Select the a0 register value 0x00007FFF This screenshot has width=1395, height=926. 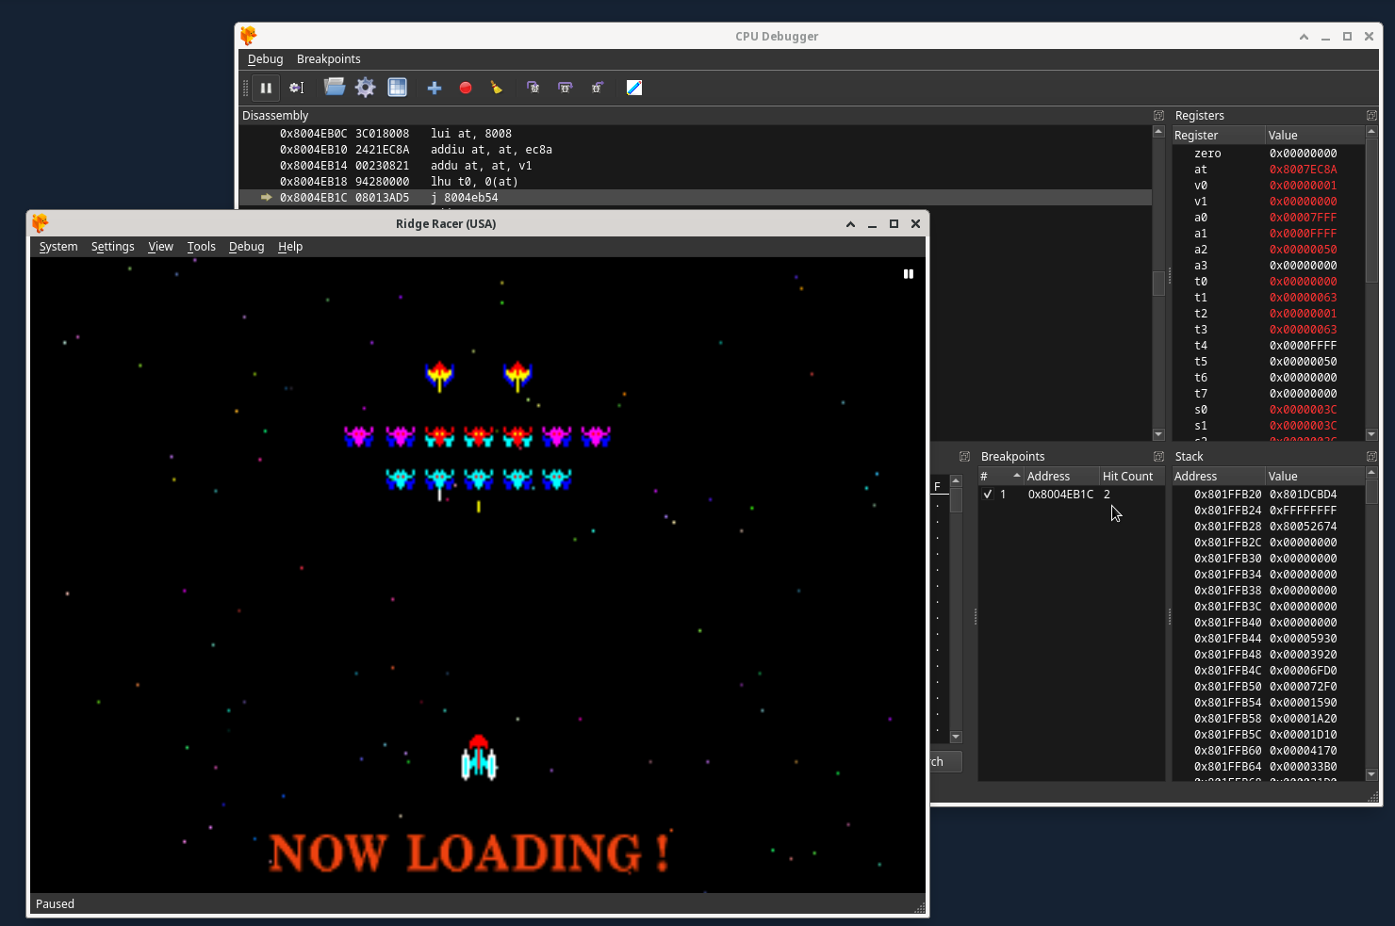pos(1303,218)
